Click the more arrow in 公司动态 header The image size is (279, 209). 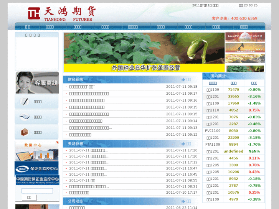click(x=186, y=201)
